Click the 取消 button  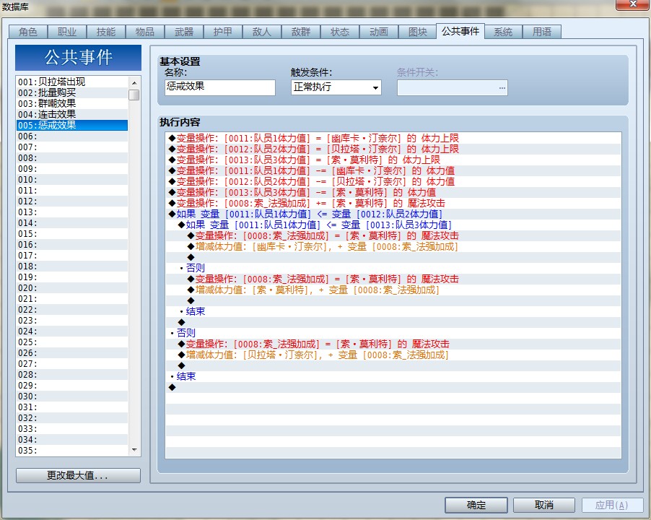click(x=544, y=505)
